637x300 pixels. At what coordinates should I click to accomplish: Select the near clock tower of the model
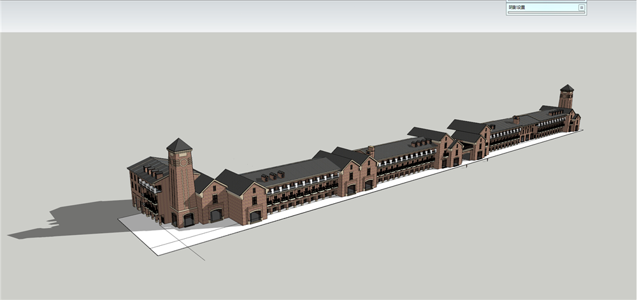[182, 183]
